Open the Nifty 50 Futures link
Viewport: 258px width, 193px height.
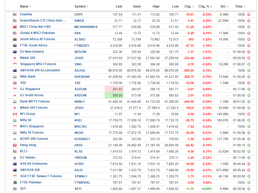[32, 133]
